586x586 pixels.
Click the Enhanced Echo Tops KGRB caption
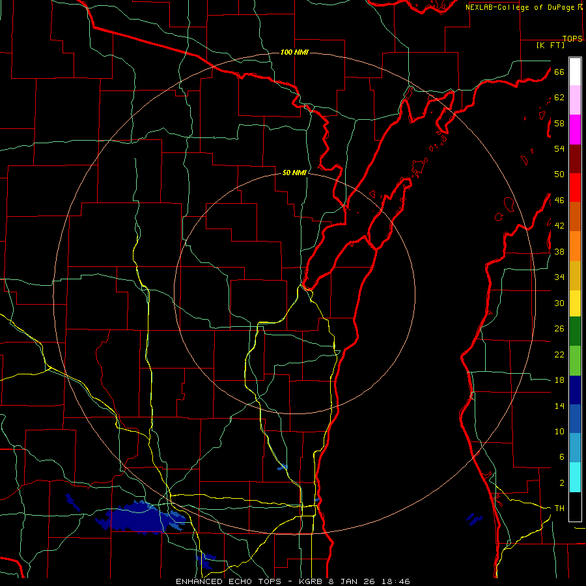293,581
